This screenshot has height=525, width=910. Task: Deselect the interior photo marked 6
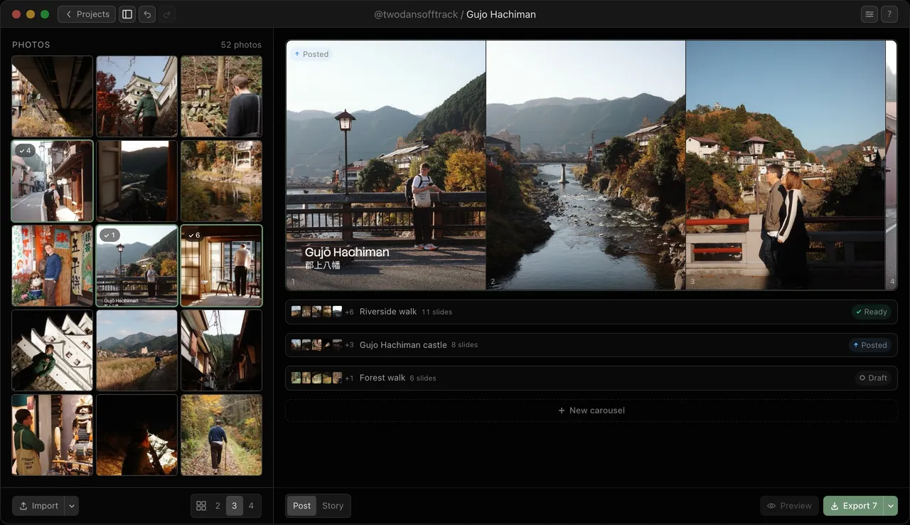(221, 265)
